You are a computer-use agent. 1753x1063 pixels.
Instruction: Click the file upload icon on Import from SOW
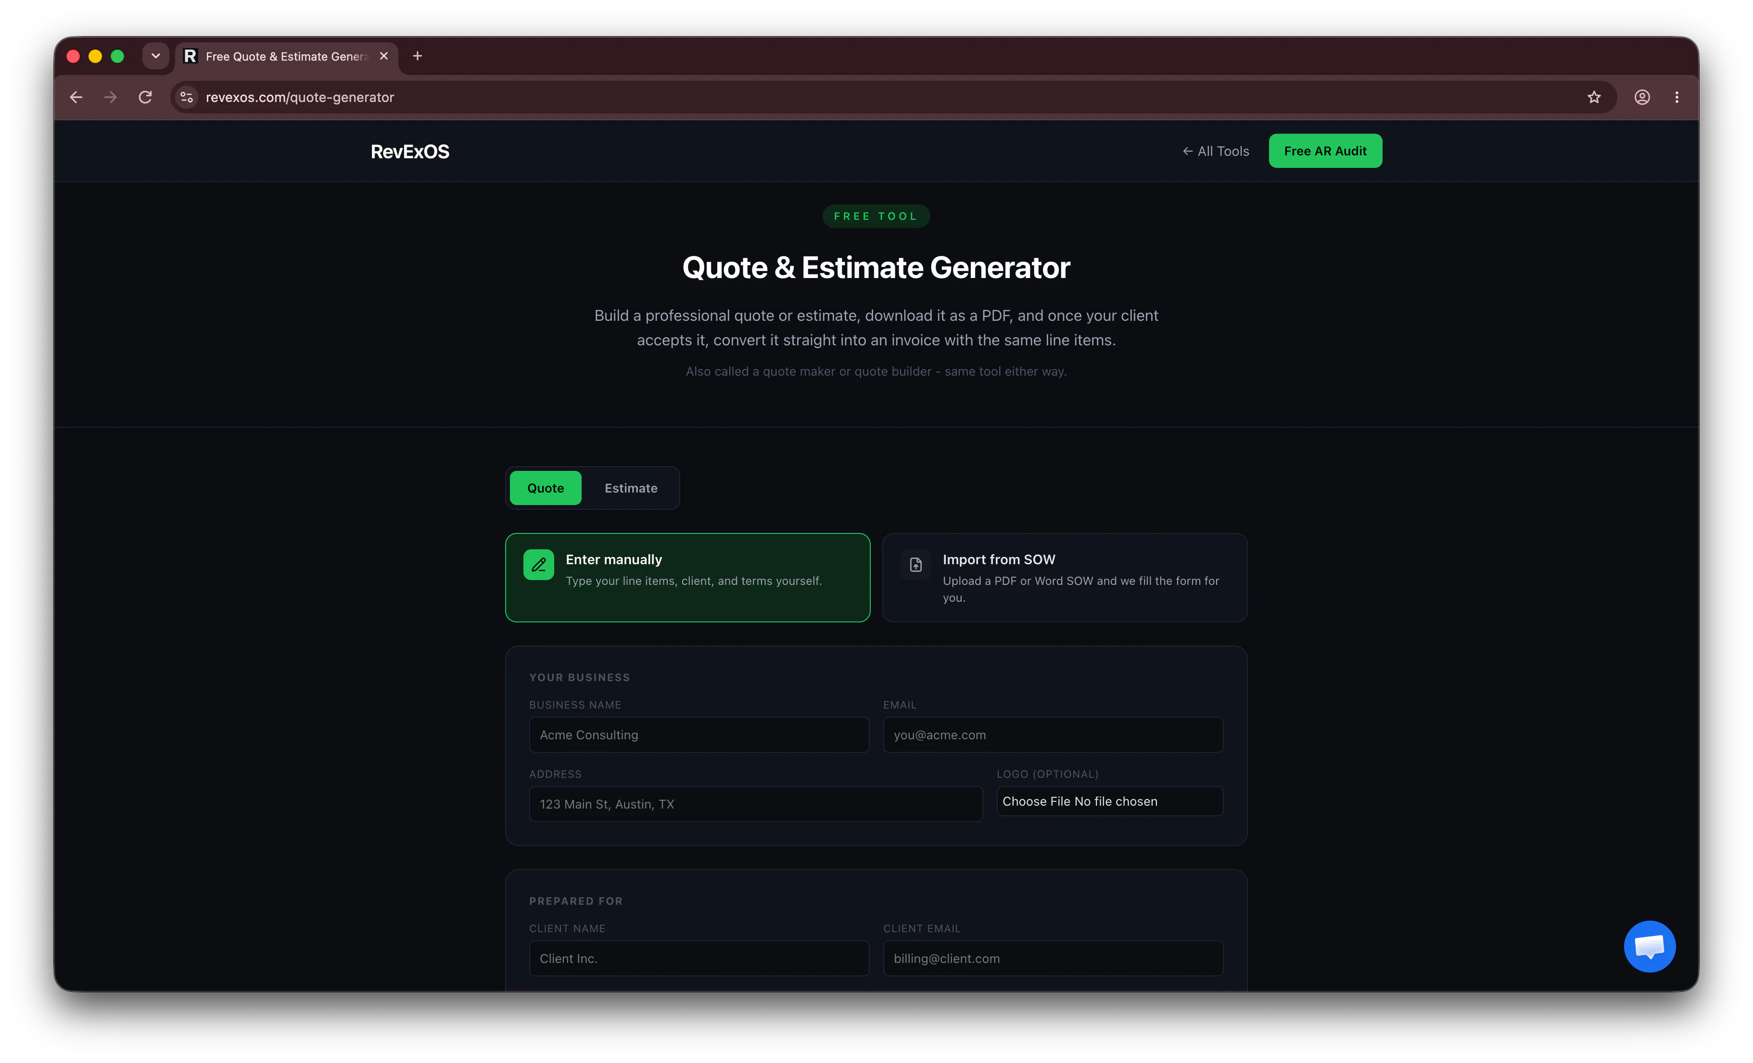point(915,565)
